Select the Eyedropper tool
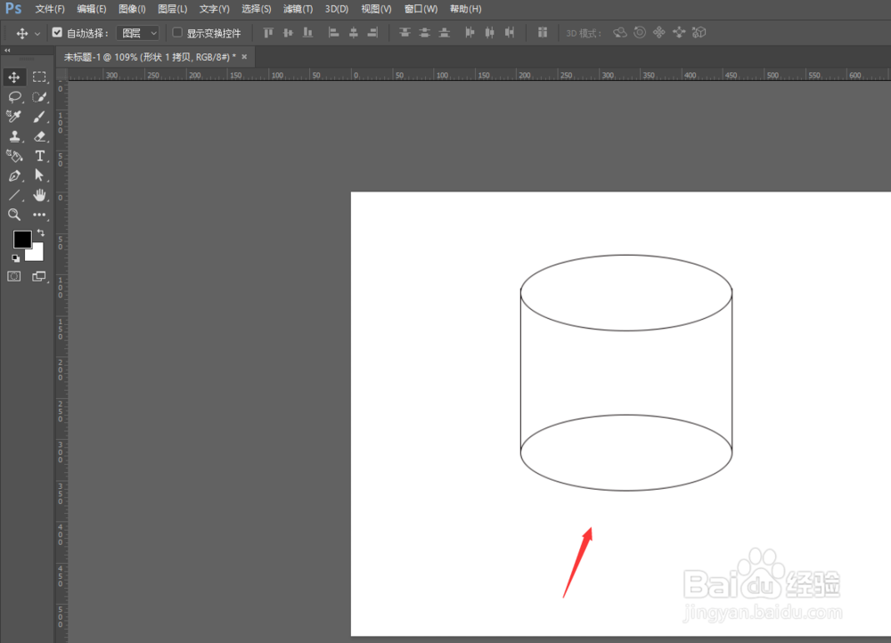 pyautogui.click(x=14, y=117)
